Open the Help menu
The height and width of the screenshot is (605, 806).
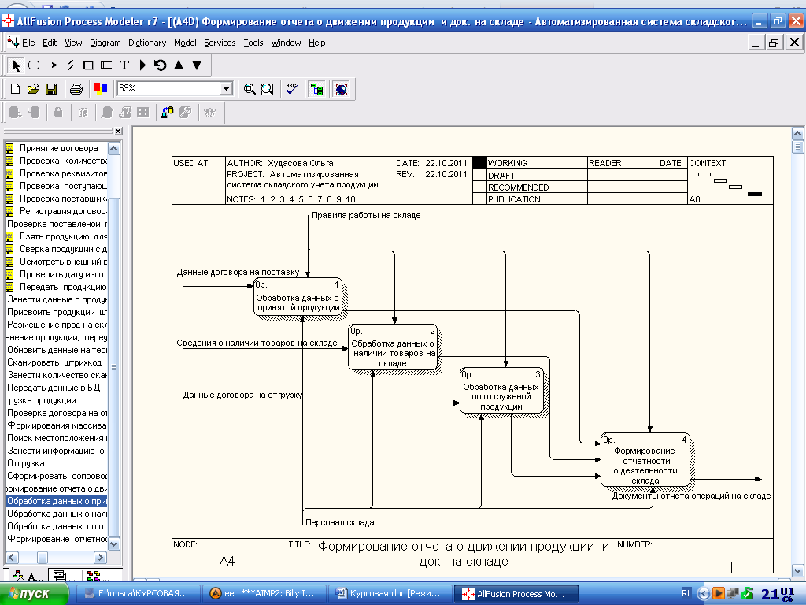click(x=317, y=43)
